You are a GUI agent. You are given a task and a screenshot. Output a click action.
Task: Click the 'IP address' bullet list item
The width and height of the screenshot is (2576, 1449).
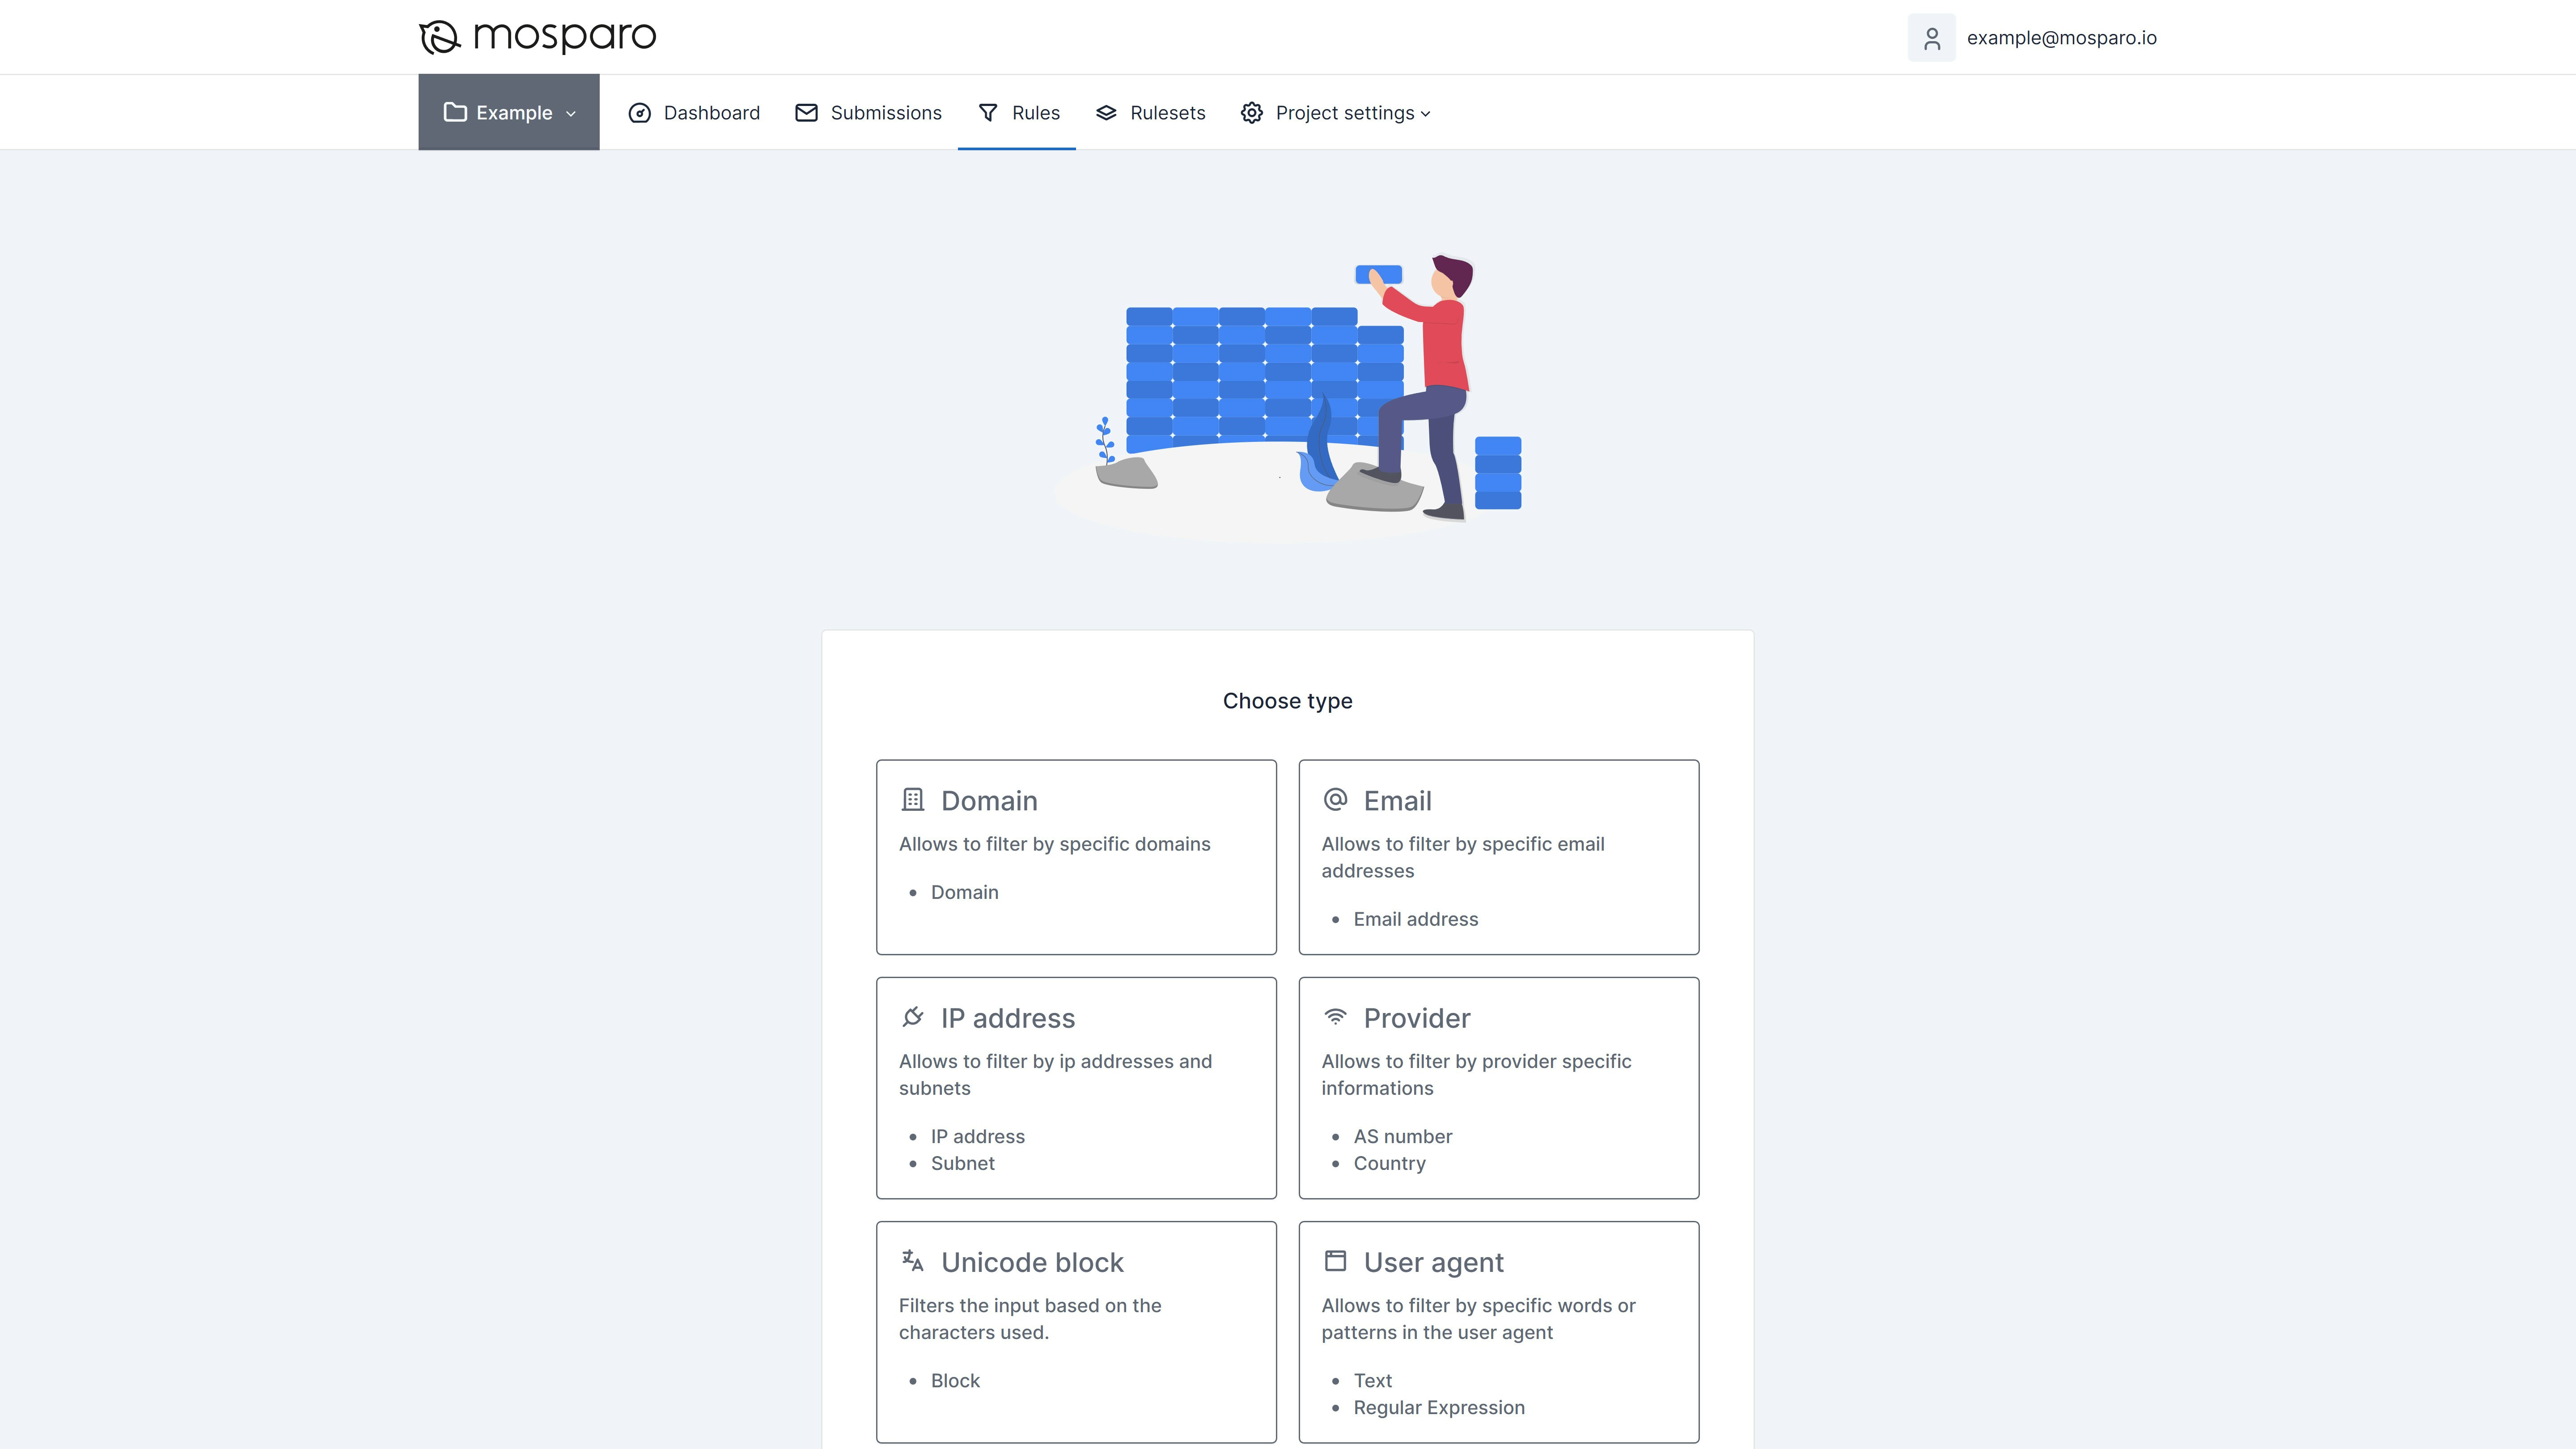point(977,1136)
